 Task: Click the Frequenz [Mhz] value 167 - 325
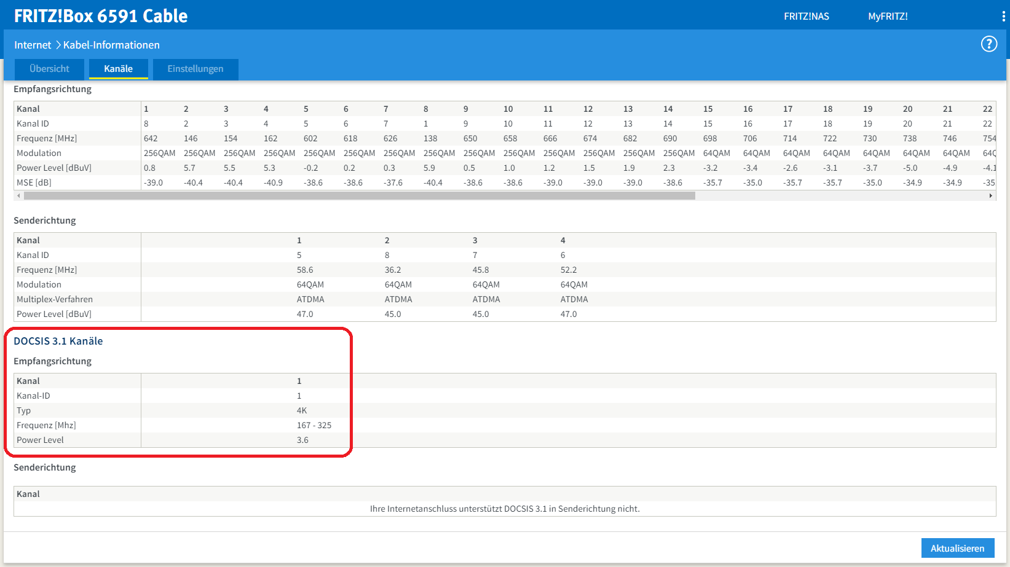pos(314,424)
